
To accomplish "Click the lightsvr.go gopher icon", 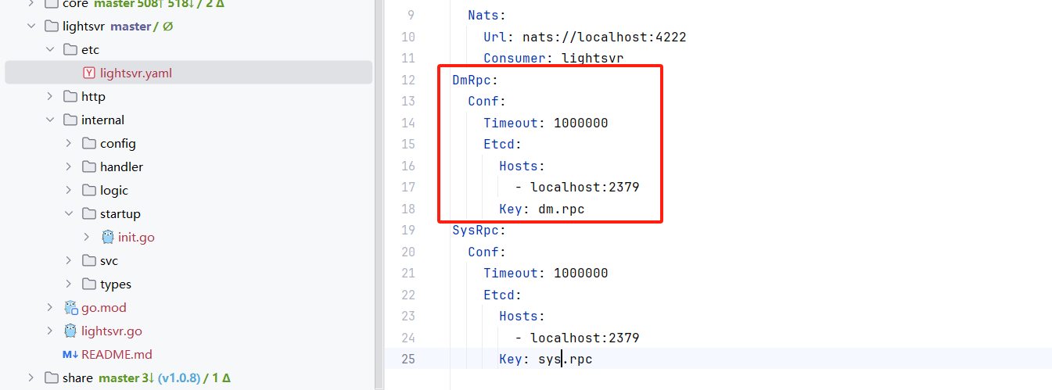I will point(71,331).
